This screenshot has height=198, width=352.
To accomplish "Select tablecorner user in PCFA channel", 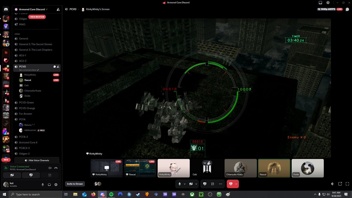I will (39, 130).
